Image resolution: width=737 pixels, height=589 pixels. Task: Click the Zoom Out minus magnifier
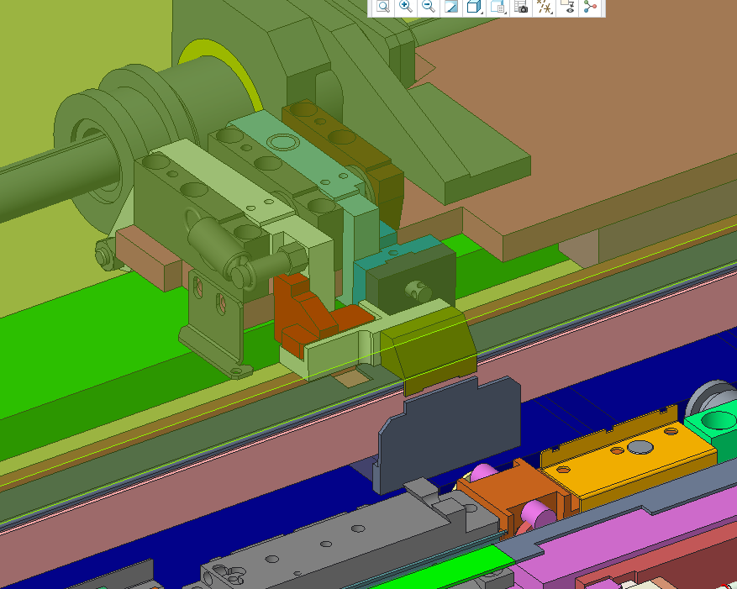429,7
